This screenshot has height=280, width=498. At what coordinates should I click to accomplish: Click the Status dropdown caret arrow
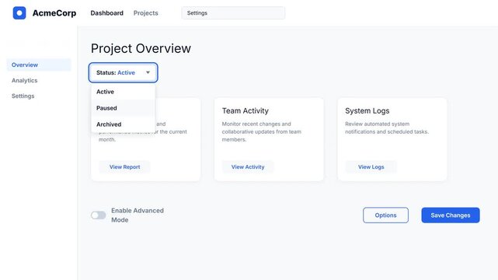pos(148,73)
